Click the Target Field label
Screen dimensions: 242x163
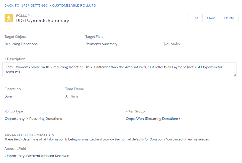point(94,37)
